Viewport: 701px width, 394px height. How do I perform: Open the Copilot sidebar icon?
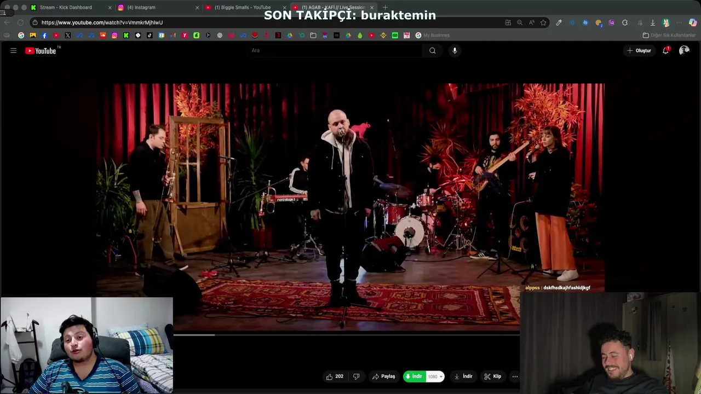[x=693, y=22]
